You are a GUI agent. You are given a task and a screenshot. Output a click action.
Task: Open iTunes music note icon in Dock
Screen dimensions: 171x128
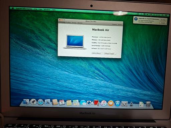pos(104,103)
